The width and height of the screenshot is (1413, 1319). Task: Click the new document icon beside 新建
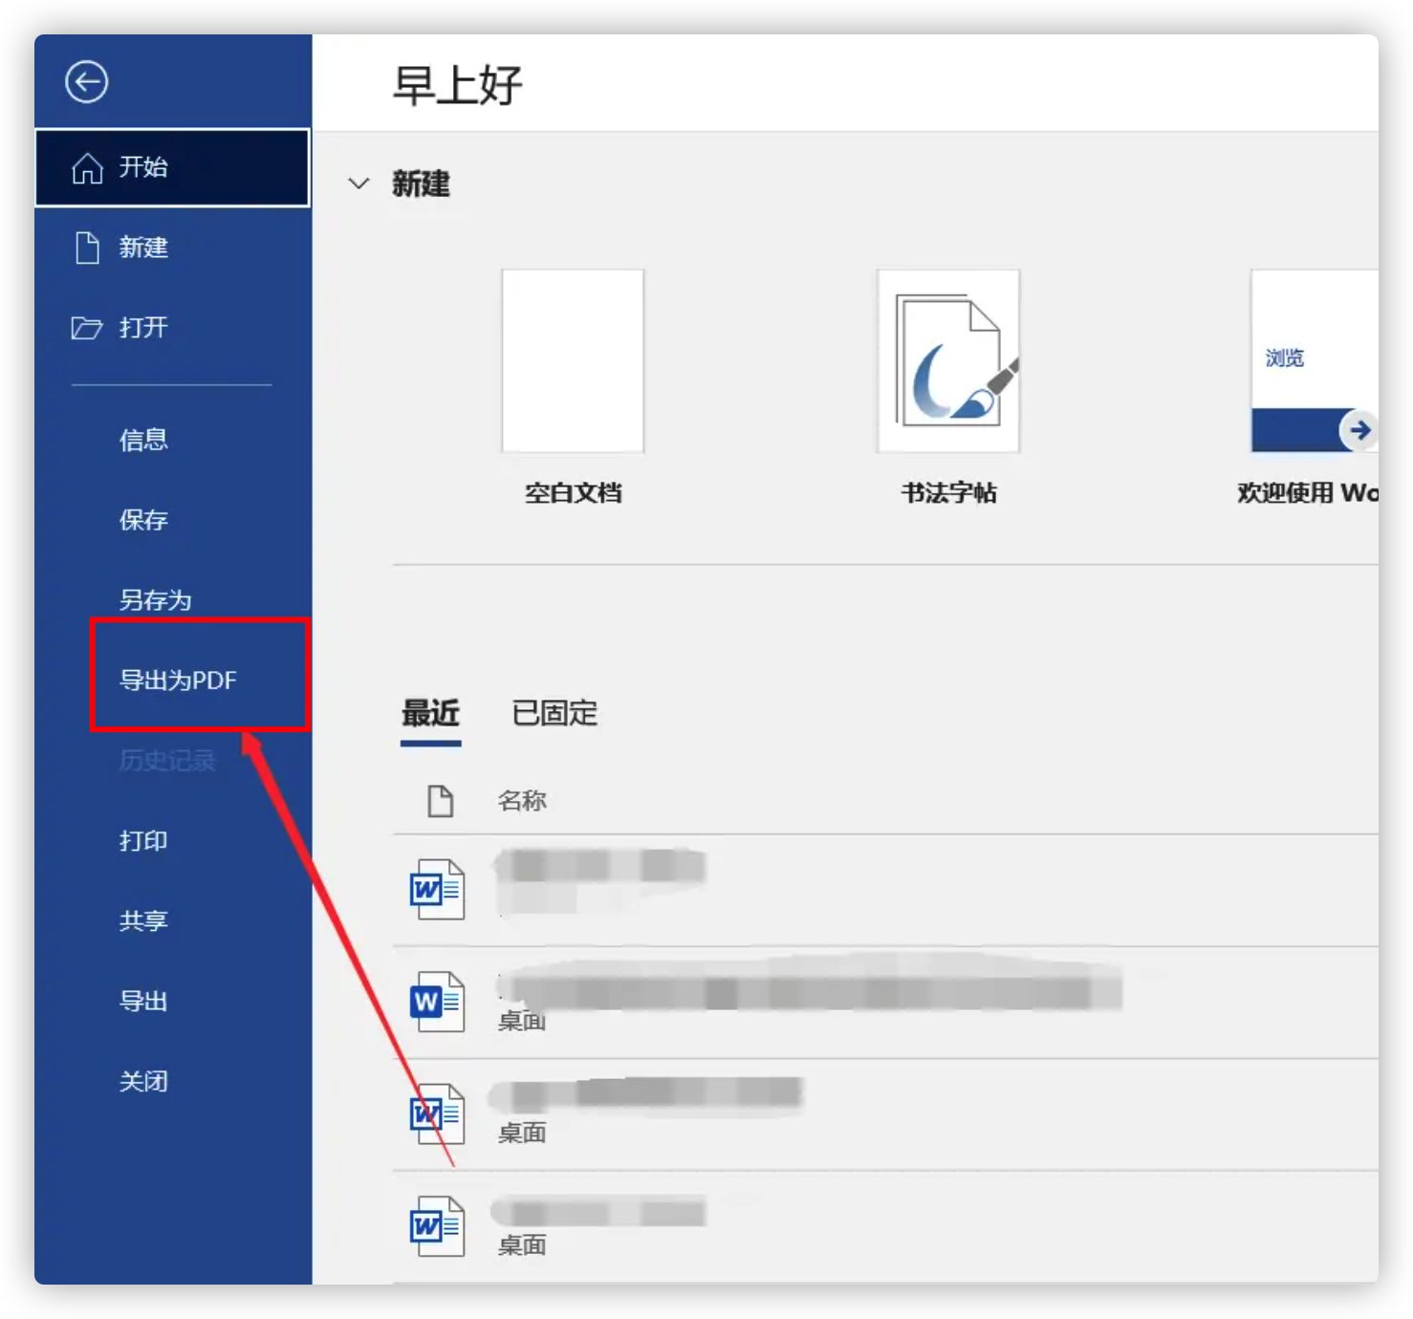click(x=87, y=248)
